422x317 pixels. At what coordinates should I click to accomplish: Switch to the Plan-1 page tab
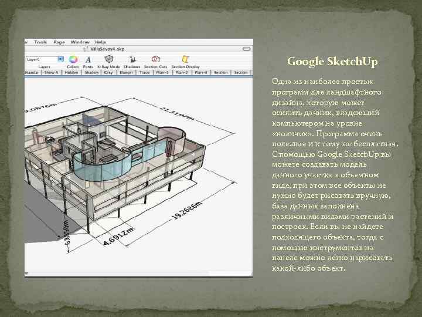coord(162,73)
